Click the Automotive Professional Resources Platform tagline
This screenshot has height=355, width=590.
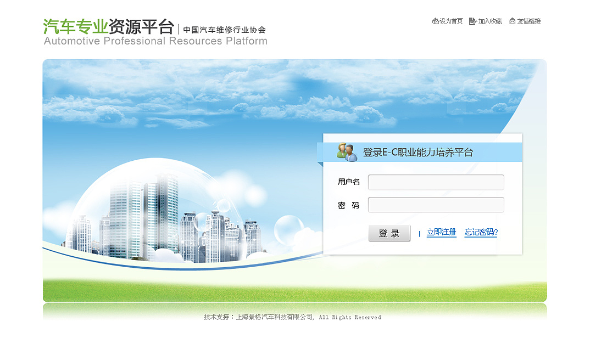coord(155,41)
